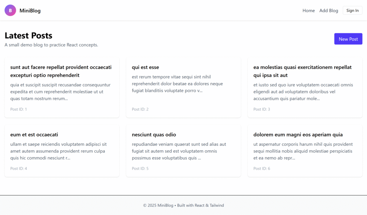This screenshot has width=367, height=215.
Task: Click excerpt starting "ullam et saepe reiciendis"
Action: click(58, 151)
